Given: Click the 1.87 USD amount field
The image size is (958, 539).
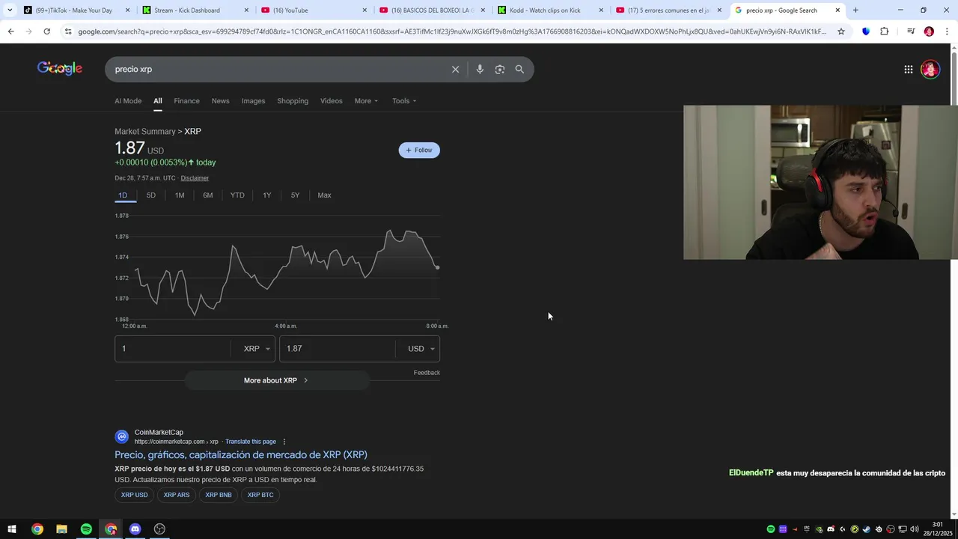Looking at the screenshot, I should (x=338, y=349).
